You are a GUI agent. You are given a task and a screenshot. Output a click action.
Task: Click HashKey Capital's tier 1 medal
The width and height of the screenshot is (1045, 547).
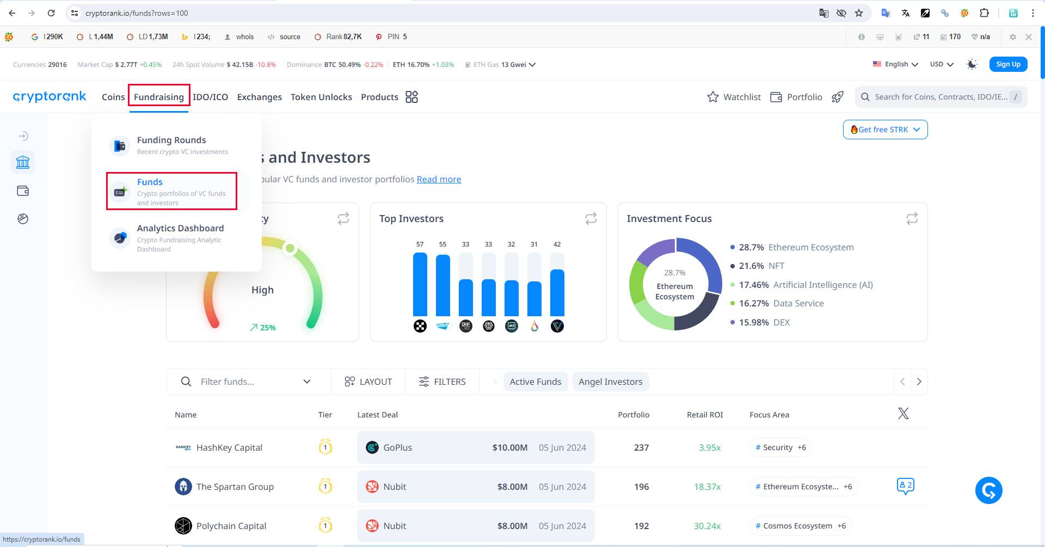(325, 447)
